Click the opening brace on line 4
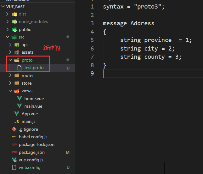 click(x=104, y=32)
